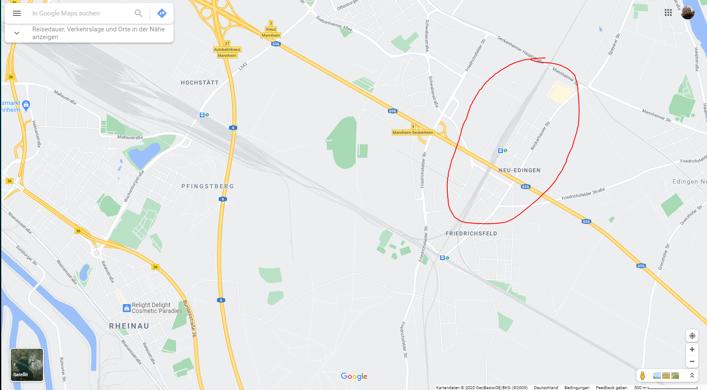Click the magnifier search icon

(x=139, y=13)
